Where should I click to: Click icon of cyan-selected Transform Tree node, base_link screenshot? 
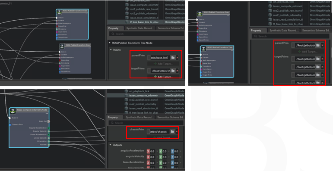tap(59, 12)
